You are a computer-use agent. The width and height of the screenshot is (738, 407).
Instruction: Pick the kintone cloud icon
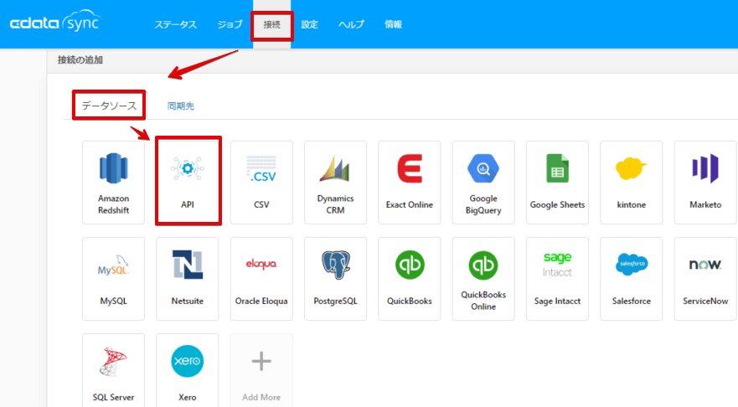(631, 168)
